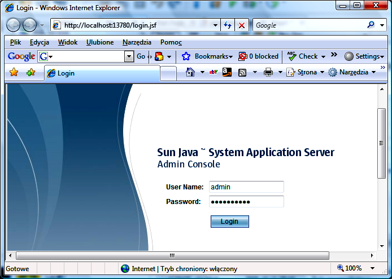Open the search provider dropdown arrow
The image size is (392, 279).
382,25
